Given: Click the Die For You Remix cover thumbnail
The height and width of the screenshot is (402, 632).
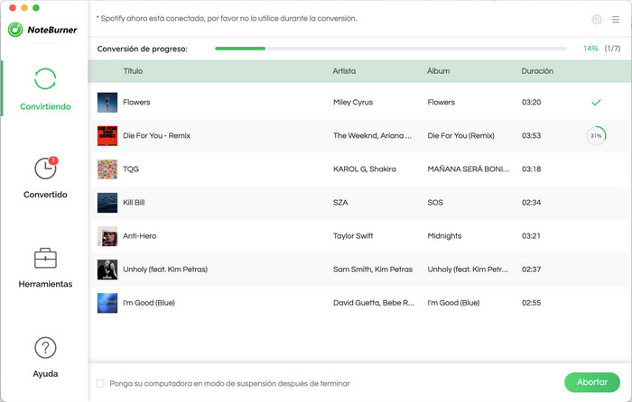Looking at the screenshot, I should (x=107, y=135).
